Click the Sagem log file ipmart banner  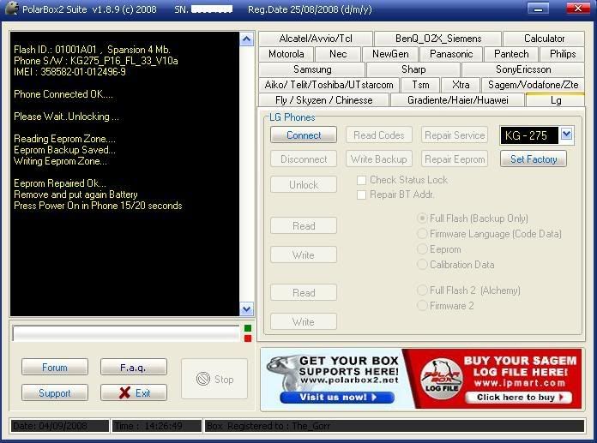click(491, 379)
